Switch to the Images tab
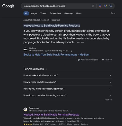122x126 pixels. 34,13
